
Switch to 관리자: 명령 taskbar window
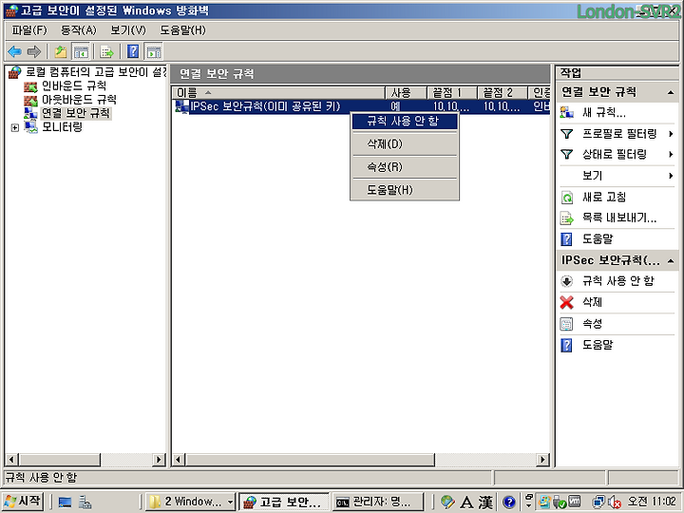click(378, 502)
